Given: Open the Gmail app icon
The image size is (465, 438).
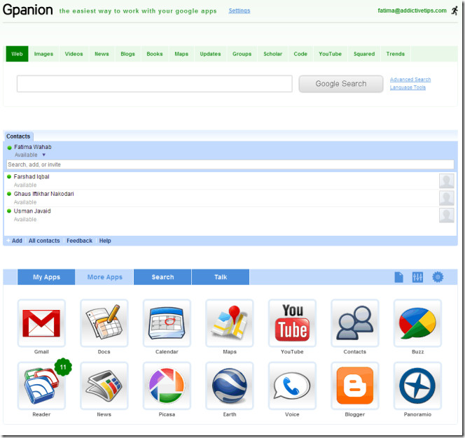Looking at the screenshot, I should coord(41,323).
